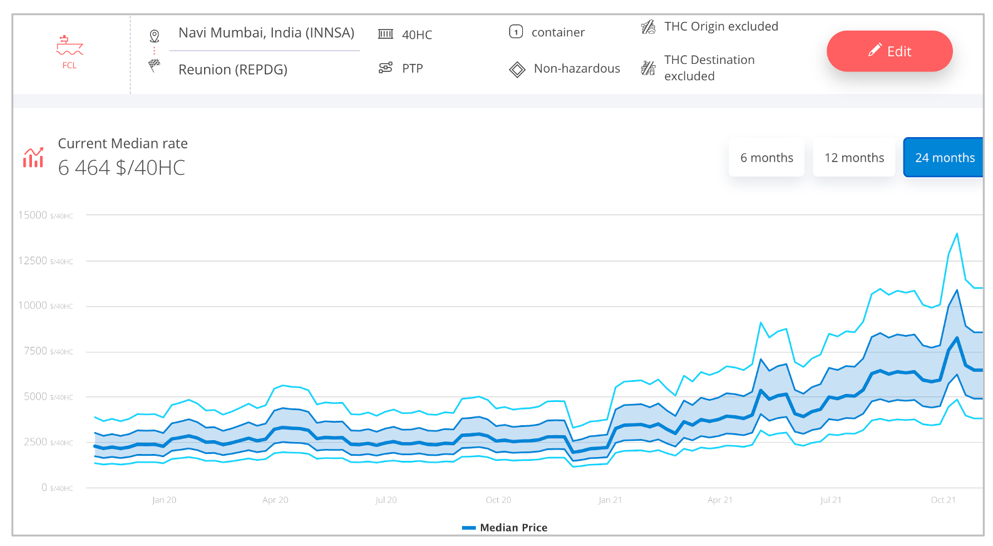The image size is (993, 546).
Task: Select the 24 months range
Action: [x=944, y=158]
